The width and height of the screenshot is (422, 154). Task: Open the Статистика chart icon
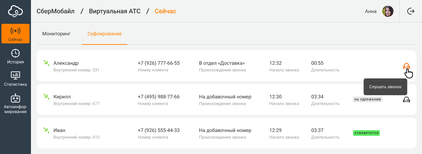[x=15, y=75]
